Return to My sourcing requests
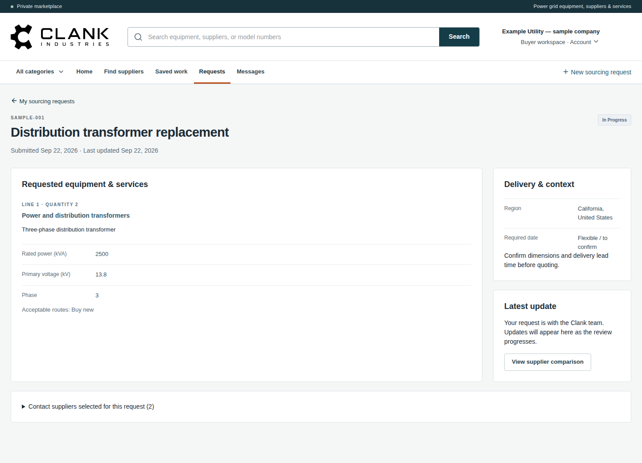Viewport: 642px width, 463px height. [x=43, y=102]
